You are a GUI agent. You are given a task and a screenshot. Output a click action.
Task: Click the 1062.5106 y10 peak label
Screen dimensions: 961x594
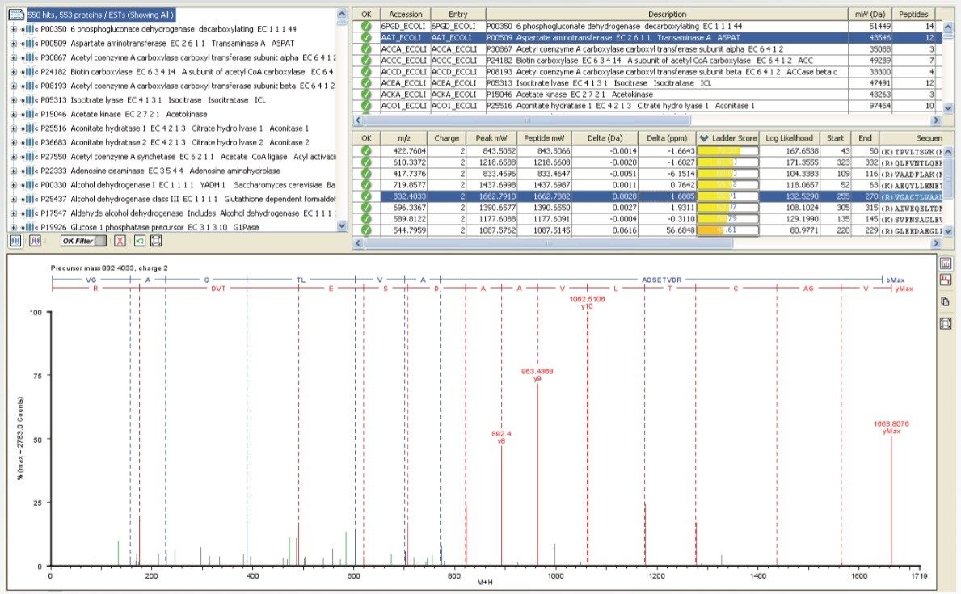click(x=587, y=302)
